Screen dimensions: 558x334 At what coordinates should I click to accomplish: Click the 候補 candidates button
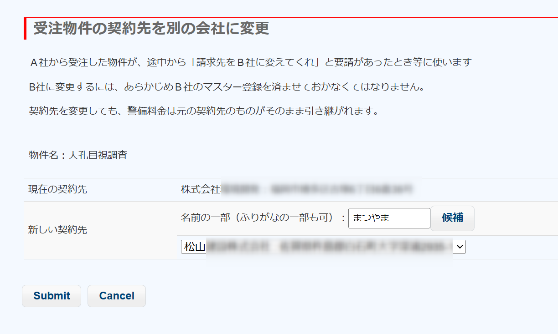[452, 218]
